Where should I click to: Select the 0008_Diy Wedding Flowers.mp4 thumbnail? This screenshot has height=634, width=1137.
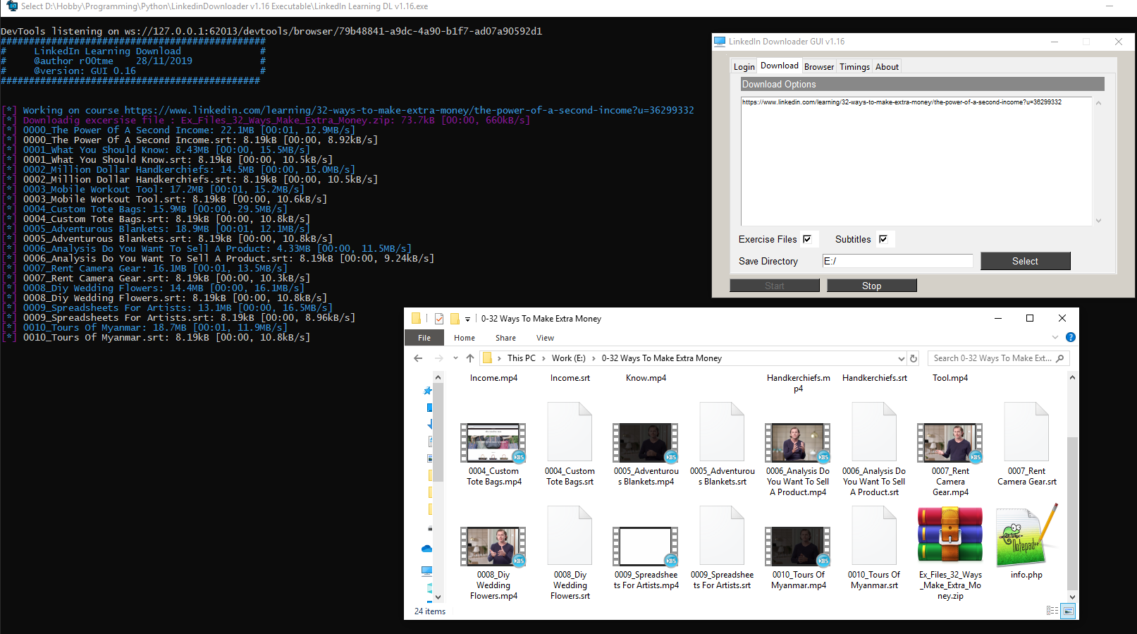493,547
